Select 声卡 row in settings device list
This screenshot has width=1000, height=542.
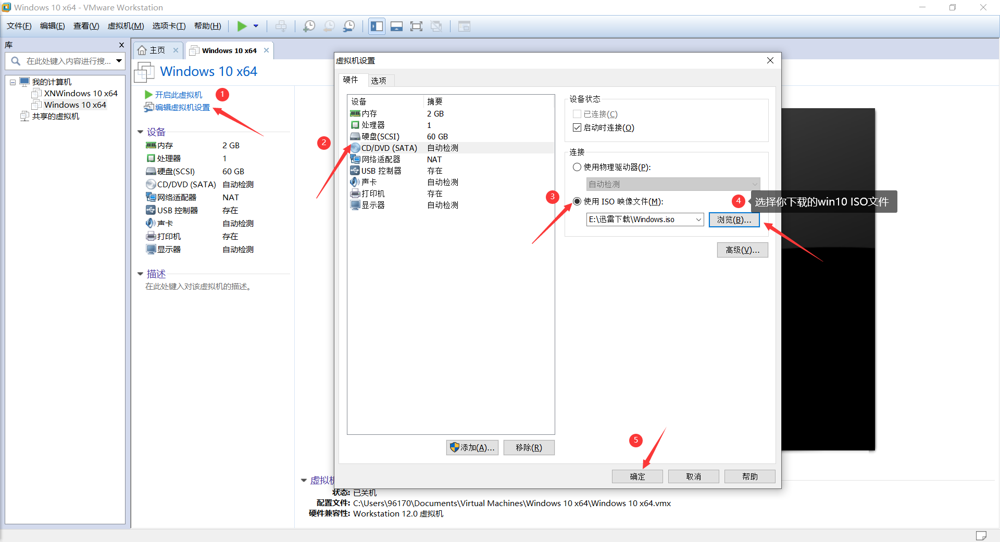(451, 182)
